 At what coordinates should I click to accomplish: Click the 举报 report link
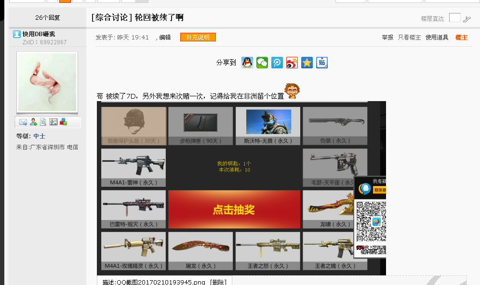[387, 37]
